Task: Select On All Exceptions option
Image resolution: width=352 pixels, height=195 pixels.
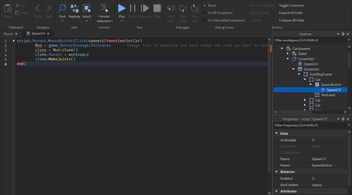Action: tap(204, 13)
